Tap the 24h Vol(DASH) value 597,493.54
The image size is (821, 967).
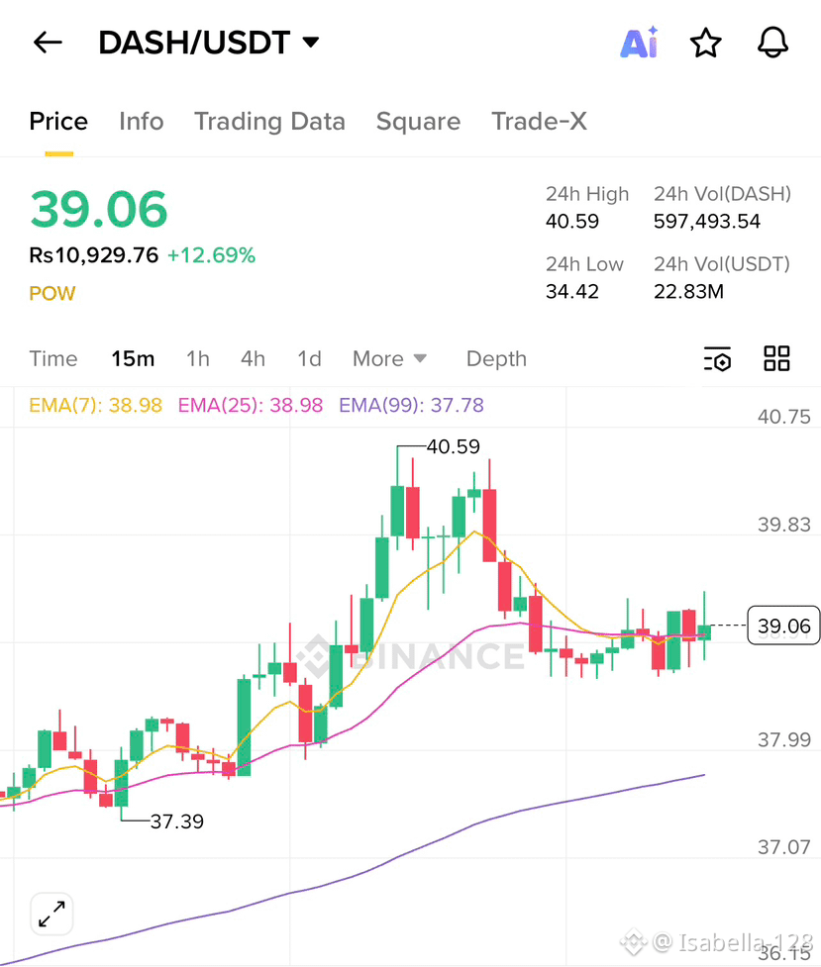707,222
